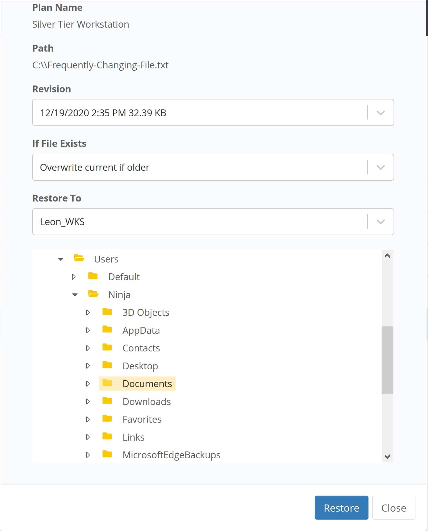Click the Default folder icon
428x531 pixels.
(x=93, y=276)
